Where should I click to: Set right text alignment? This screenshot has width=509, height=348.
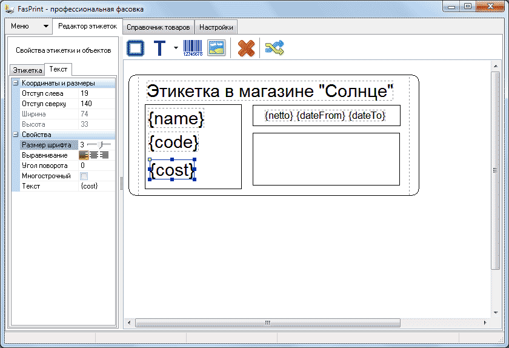click(x=104, y=155)
